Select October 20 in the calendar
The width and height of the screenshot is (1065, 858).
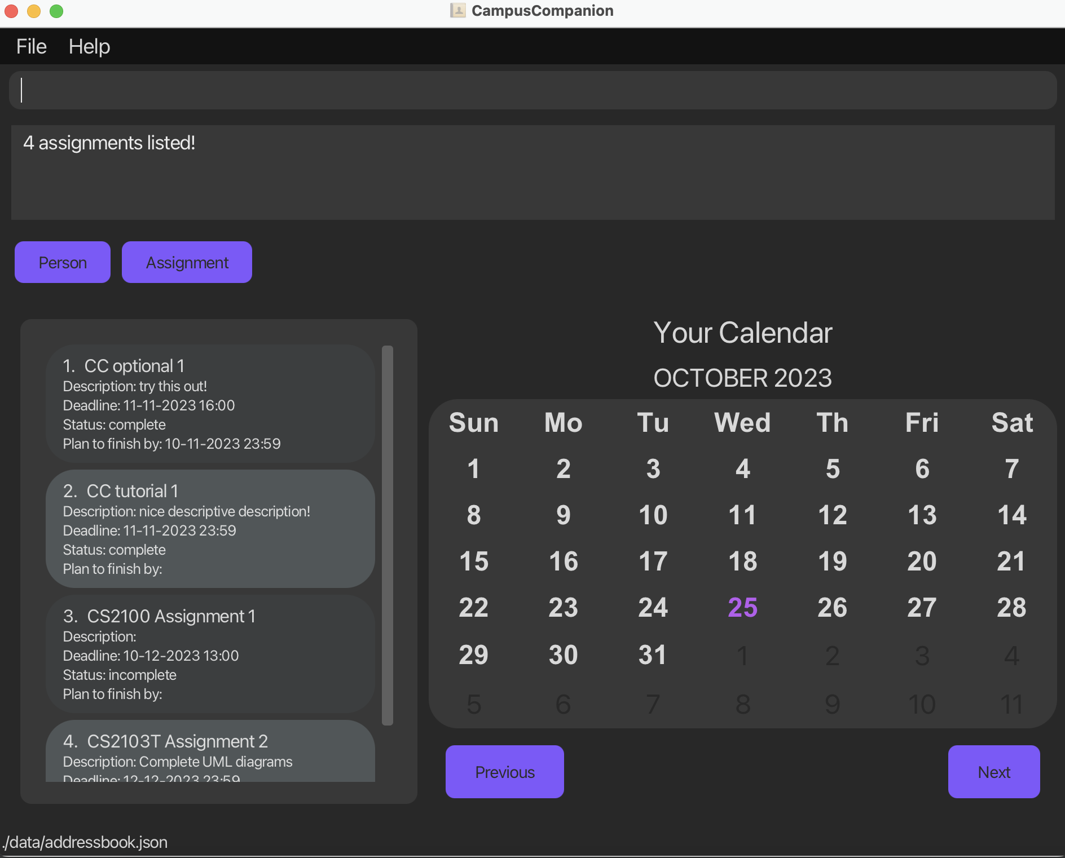[922, 561]
